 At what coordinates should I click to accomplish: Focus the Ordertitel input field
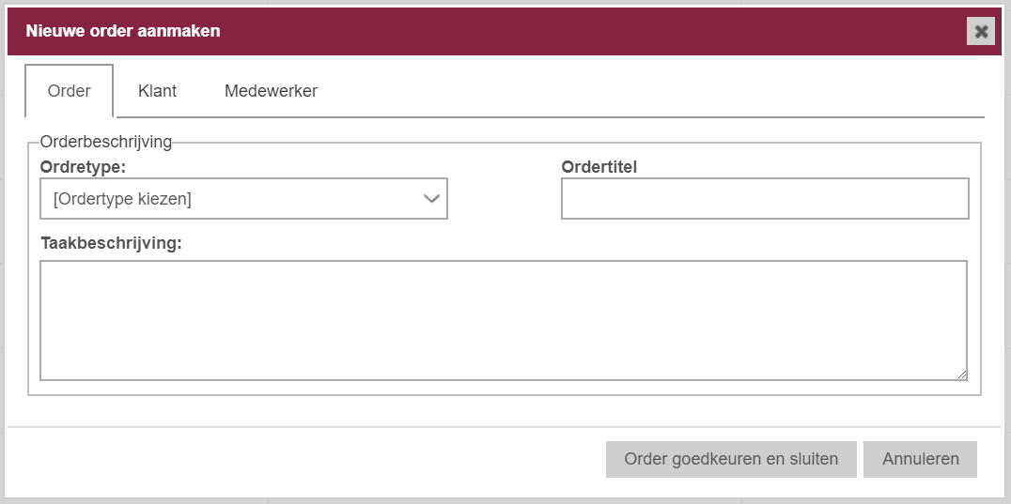click(x=765, y=199)
